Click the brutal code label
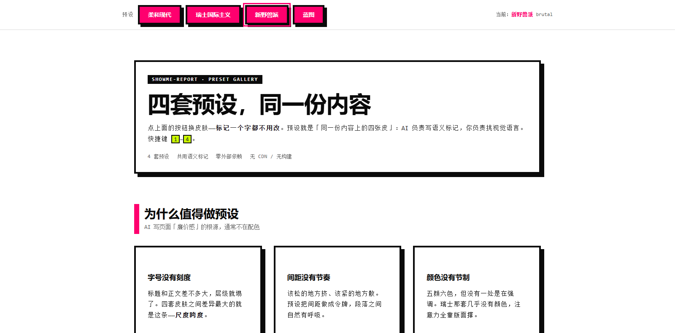The height and width of the screenshot is (333, 675). click(x=544, y=14)
